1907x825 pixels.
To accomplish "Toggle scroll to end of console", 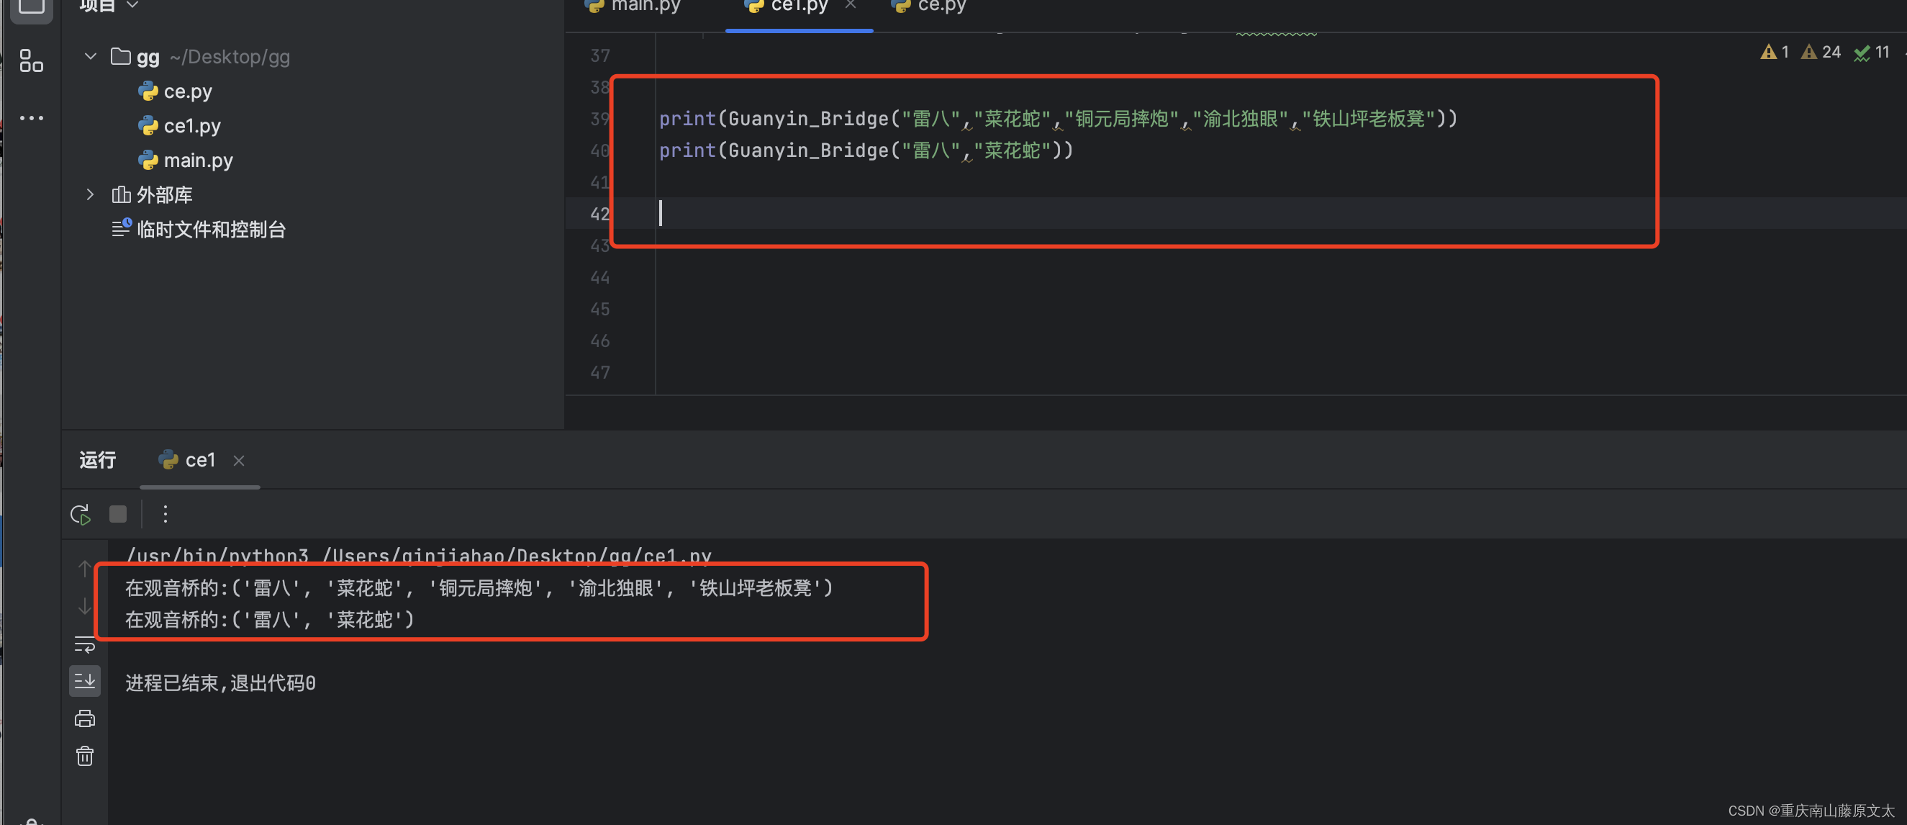I will point(84,680).
